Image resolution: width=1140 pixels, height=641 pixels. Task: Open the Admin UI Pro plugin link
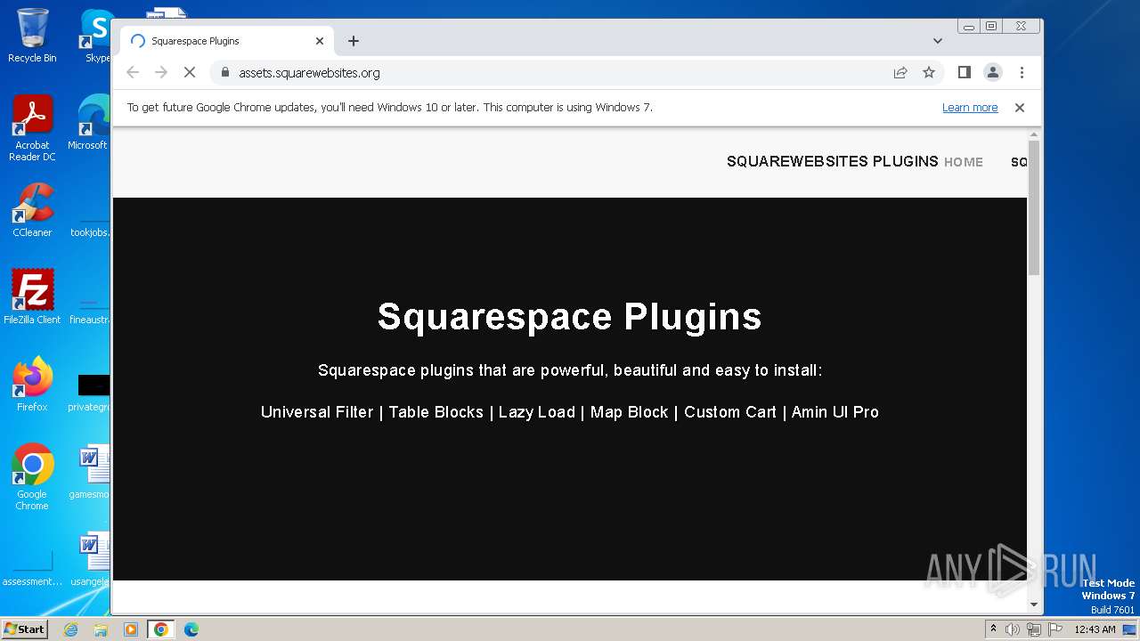835,412
